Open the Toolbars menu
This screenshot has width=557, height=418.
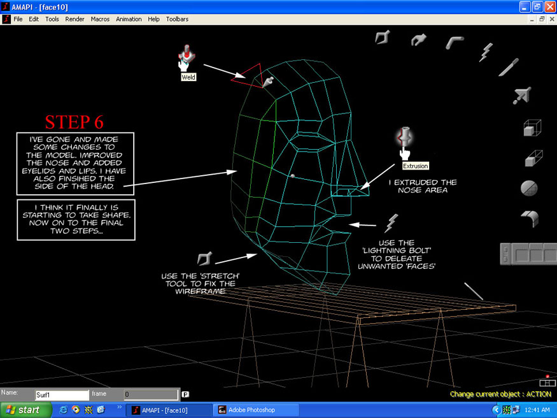[177, 19]
